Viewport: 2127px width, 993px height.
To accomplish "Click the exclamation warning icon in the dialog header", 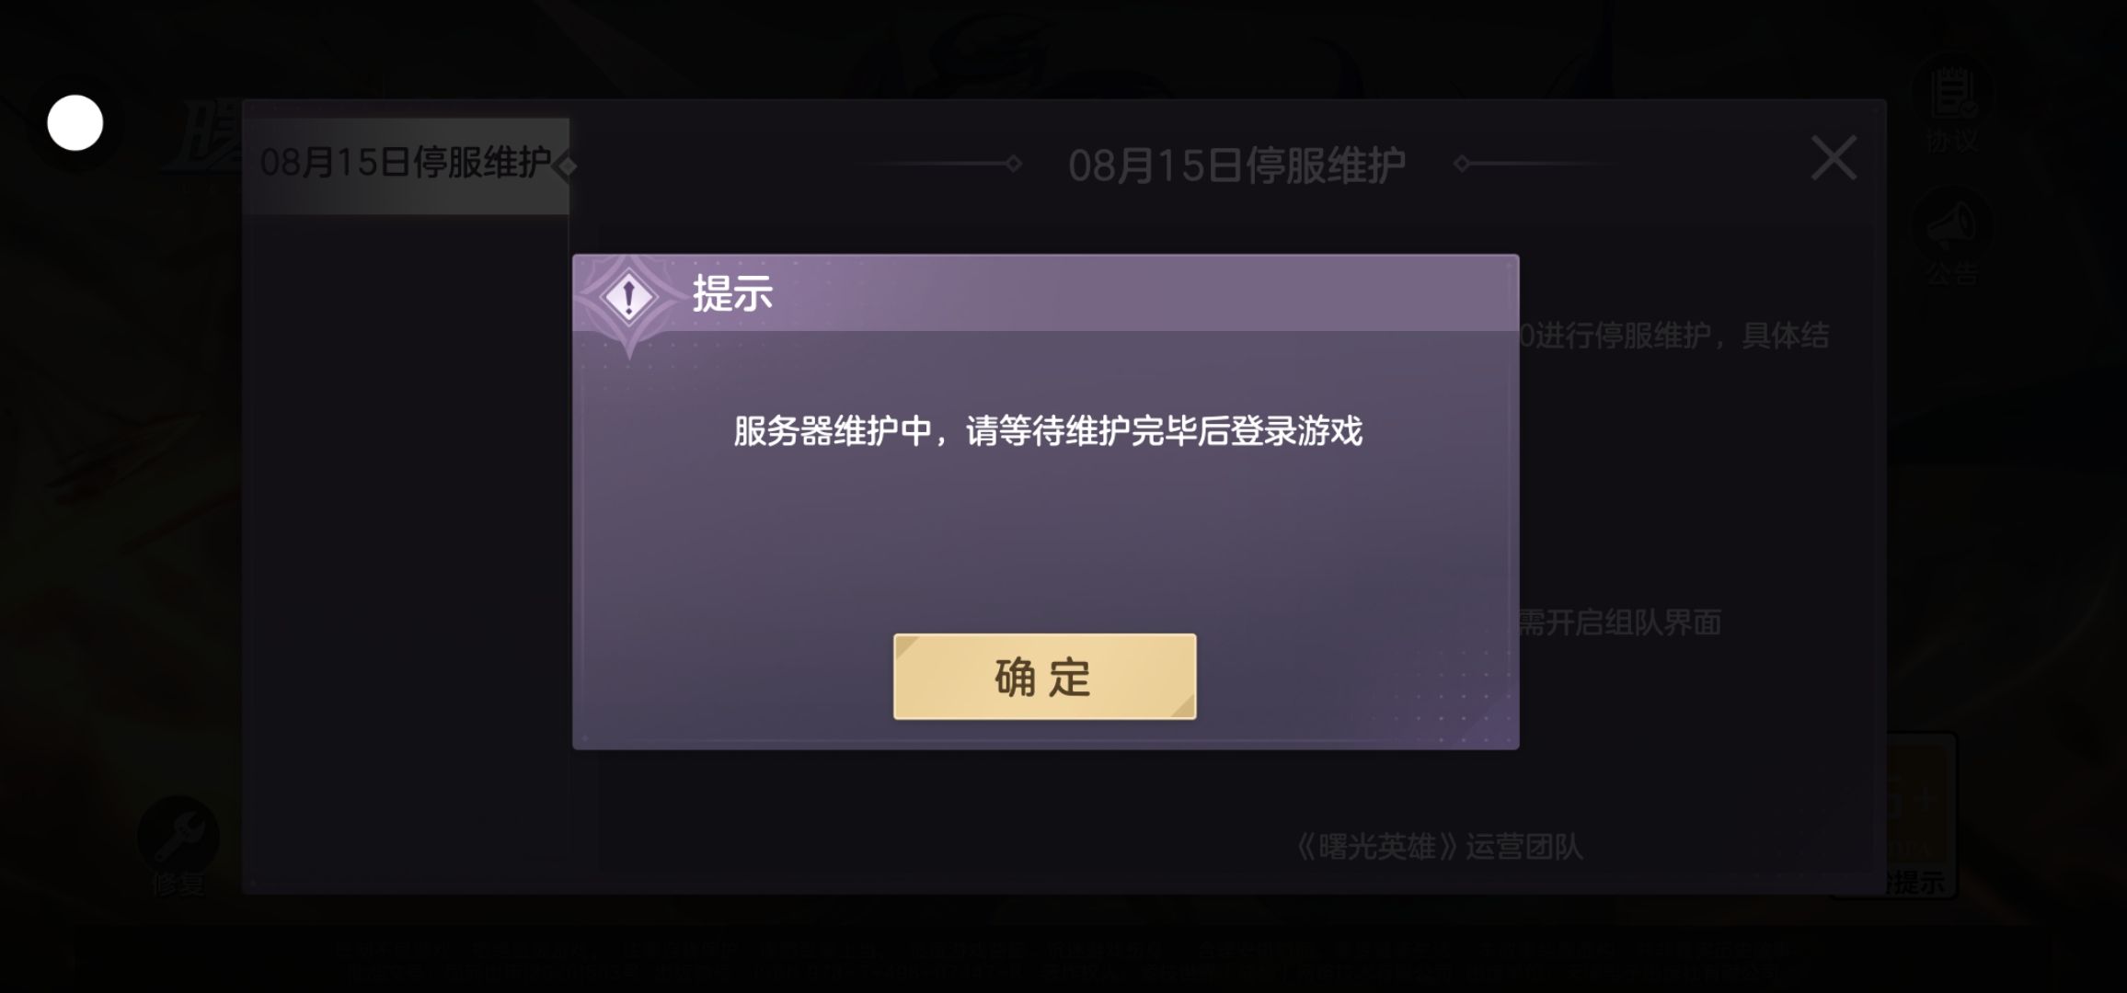I will [628, 297].
